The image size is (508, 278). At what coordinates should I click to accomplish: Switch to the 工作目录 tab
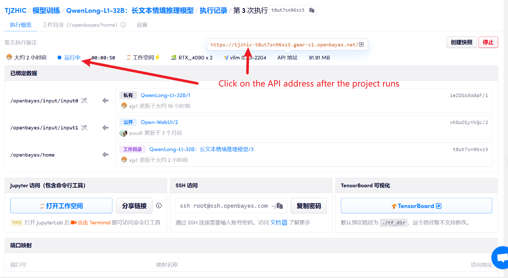click(80, 25)
